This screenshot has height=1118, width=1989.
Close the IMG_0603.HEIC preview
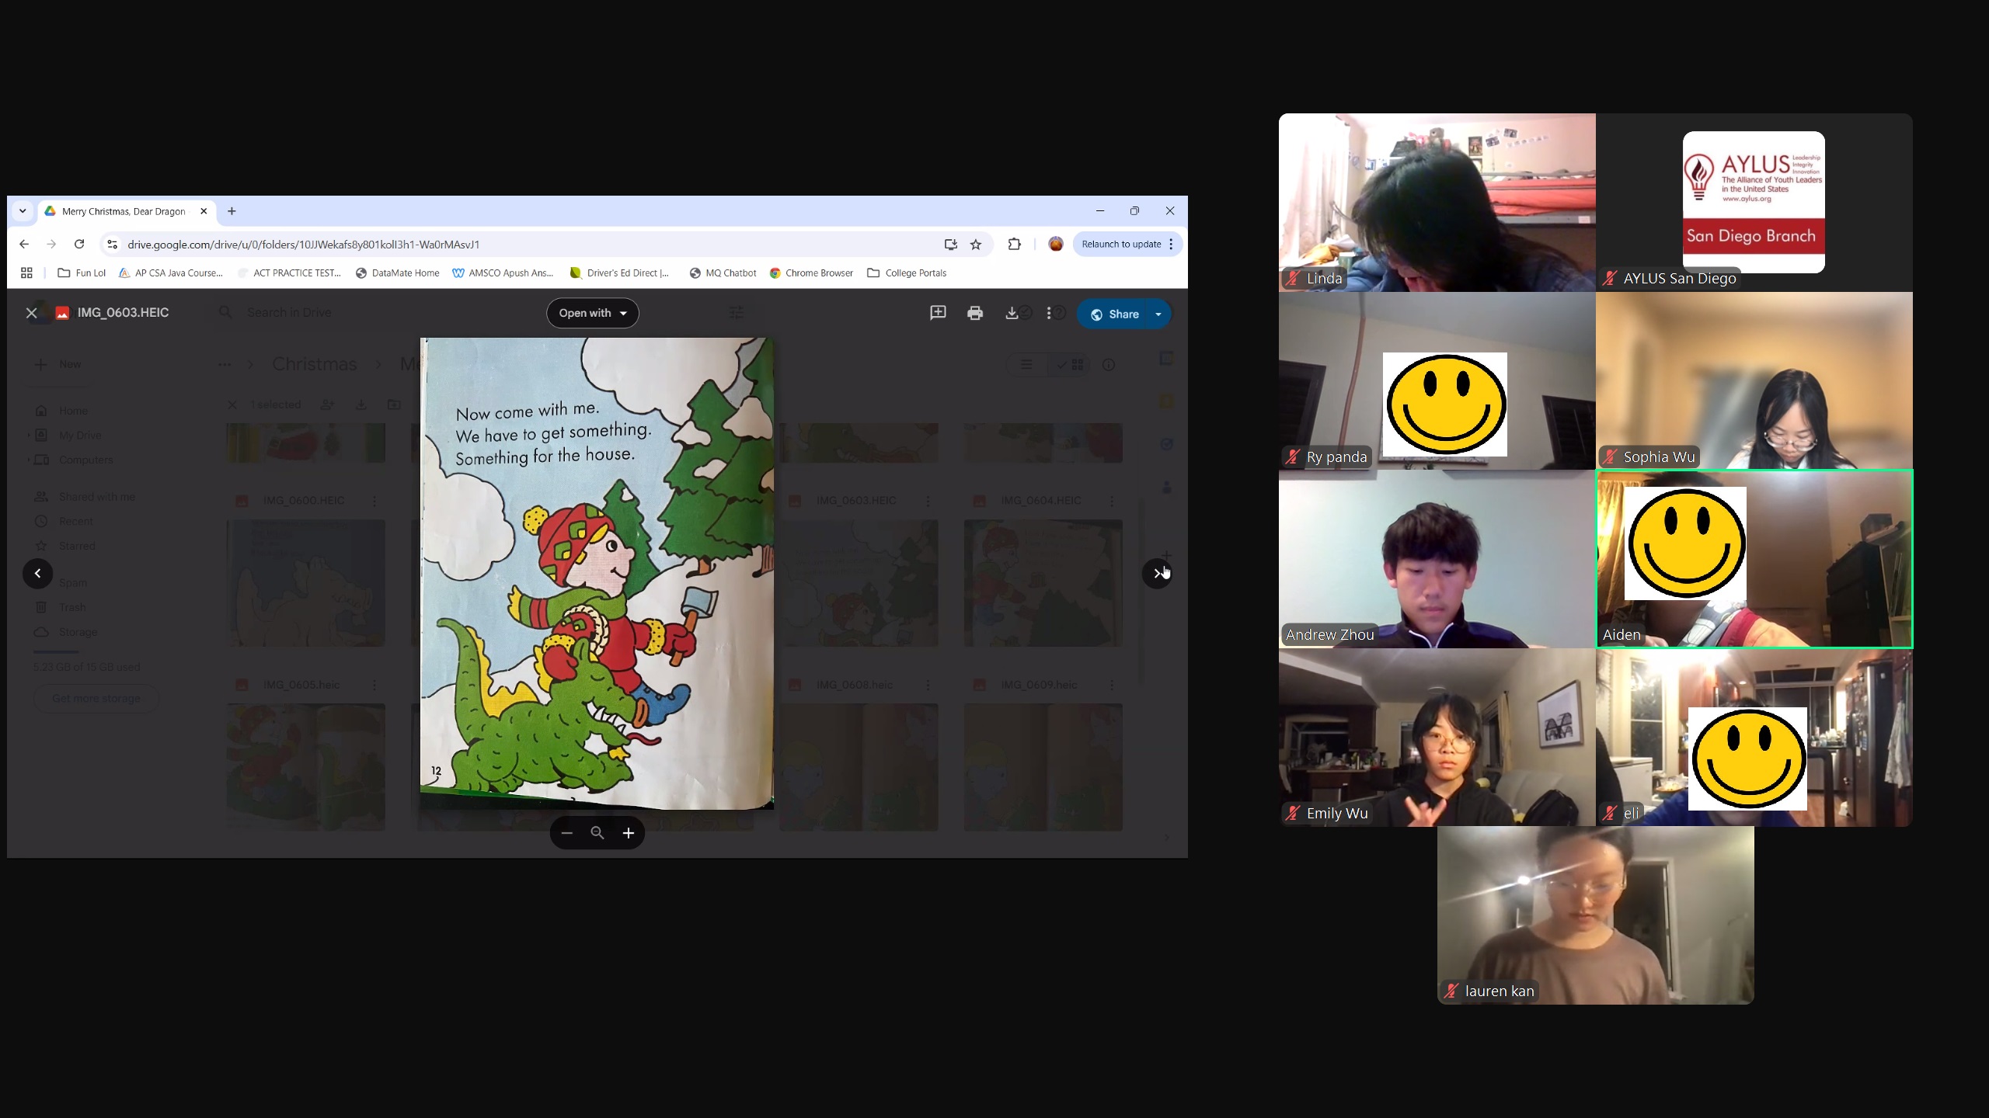31,313
